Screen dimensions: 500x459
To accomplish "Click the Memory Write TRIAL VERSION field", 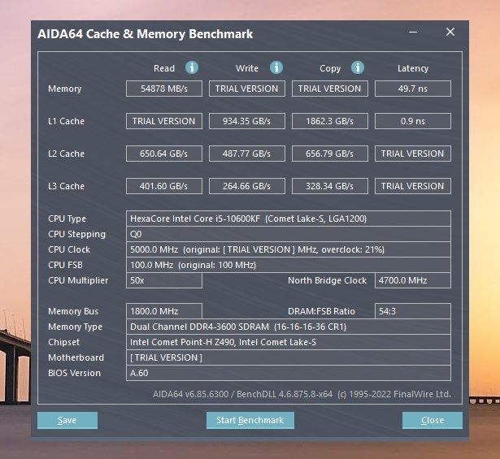I will (247, 89).
